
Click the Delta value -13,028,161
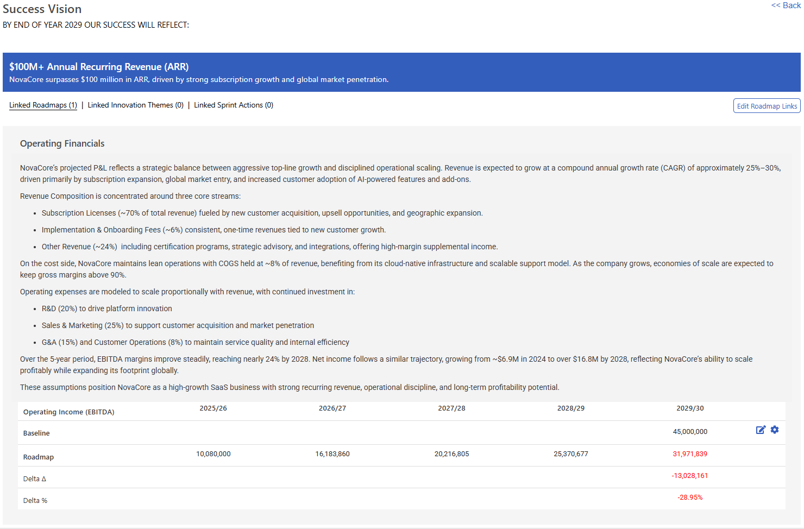689,476
